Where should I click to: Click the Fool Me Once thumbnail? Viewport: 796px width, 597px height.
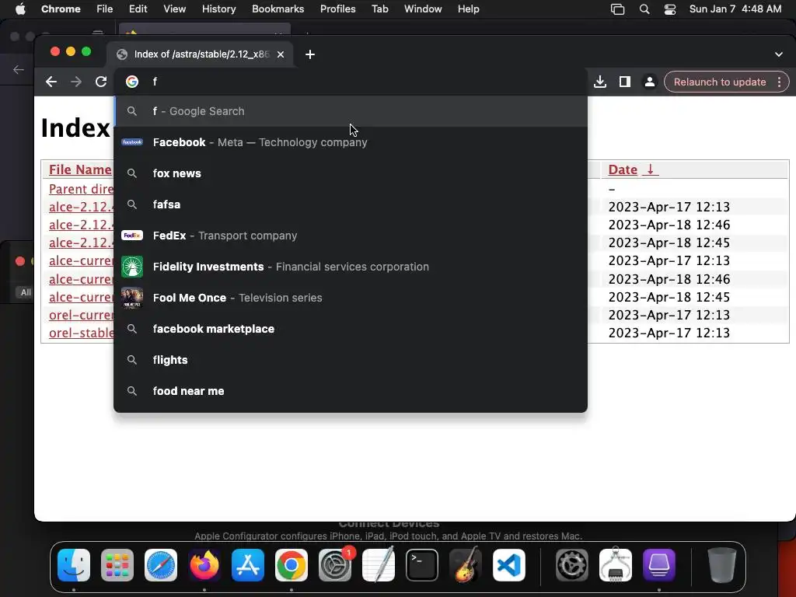pyautogui.click(x=132, y=298)
